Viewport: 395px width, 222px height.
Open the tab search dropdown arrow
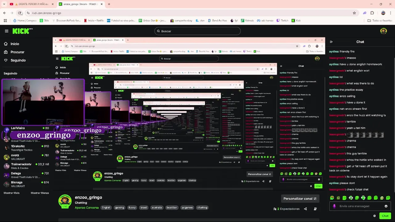(4, 4)
